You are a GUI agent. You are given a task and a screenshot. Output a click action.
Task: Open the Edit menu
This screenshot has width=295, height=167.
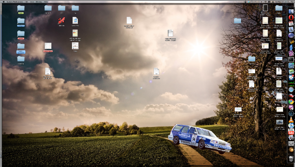tap(27, 2)
